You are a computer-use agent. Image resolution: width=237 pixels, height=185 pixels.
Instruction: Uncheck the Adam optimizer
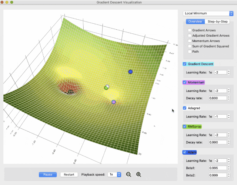pyautogui.click(x=184, y=152)
